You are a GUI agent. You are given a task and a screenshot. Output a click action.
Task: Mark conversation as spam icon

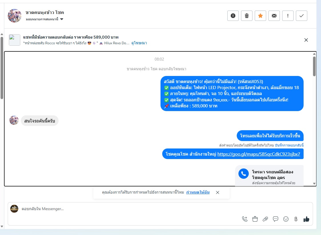(x=233, y=16)
